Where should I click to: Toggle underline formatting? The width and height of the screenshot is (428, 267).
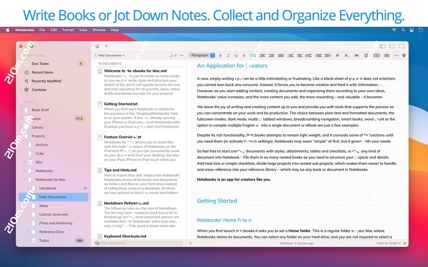tap(236, 55)
